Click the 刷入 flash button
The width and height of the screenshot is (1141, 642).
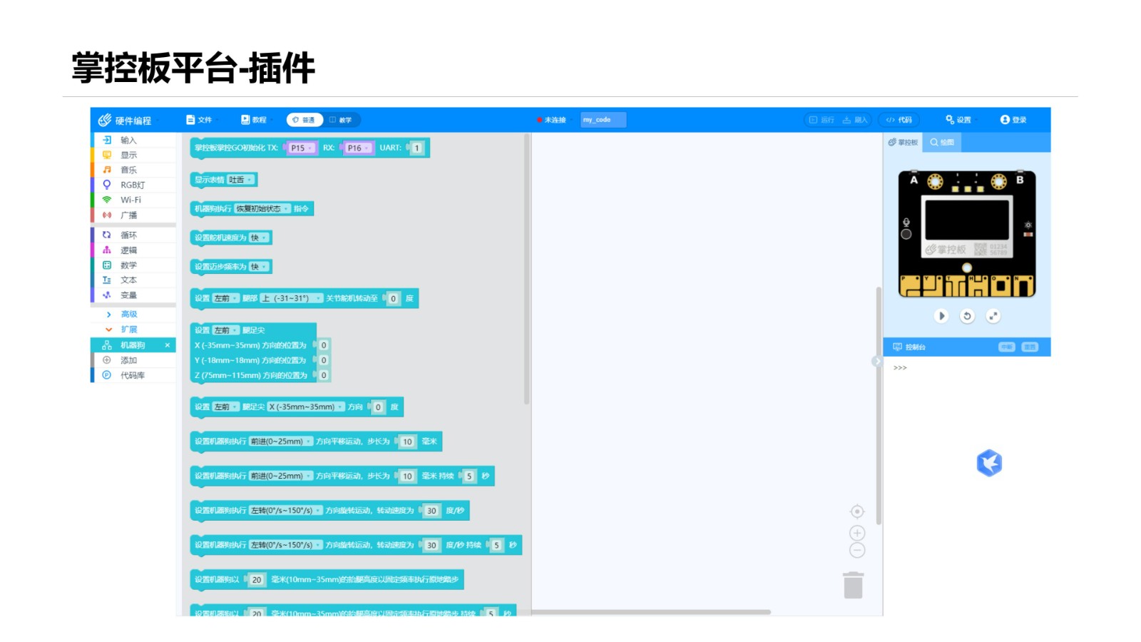click(855, 120)
